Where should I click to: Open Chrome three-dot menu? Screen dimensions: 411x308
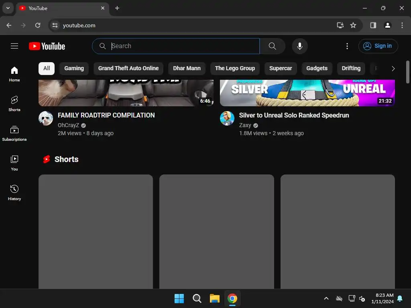(402, 25)
